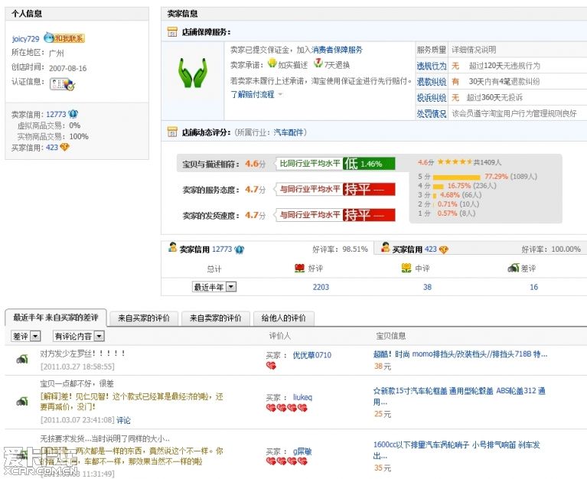Click red 持平 bar for 卖家的服务态度
The width and height of the screenshot is (587, 479).
click(369, 189)
